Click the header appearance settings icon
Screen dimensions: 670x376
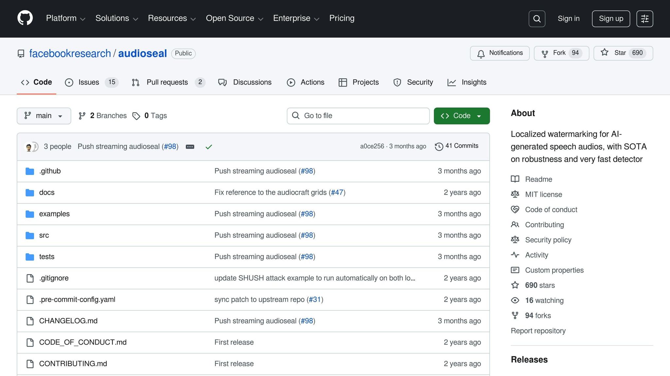click(x=644, y=19)
